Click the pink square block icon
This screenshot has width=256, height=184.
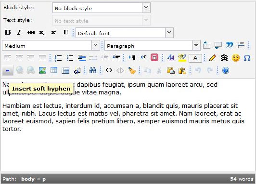coord(154,57)
